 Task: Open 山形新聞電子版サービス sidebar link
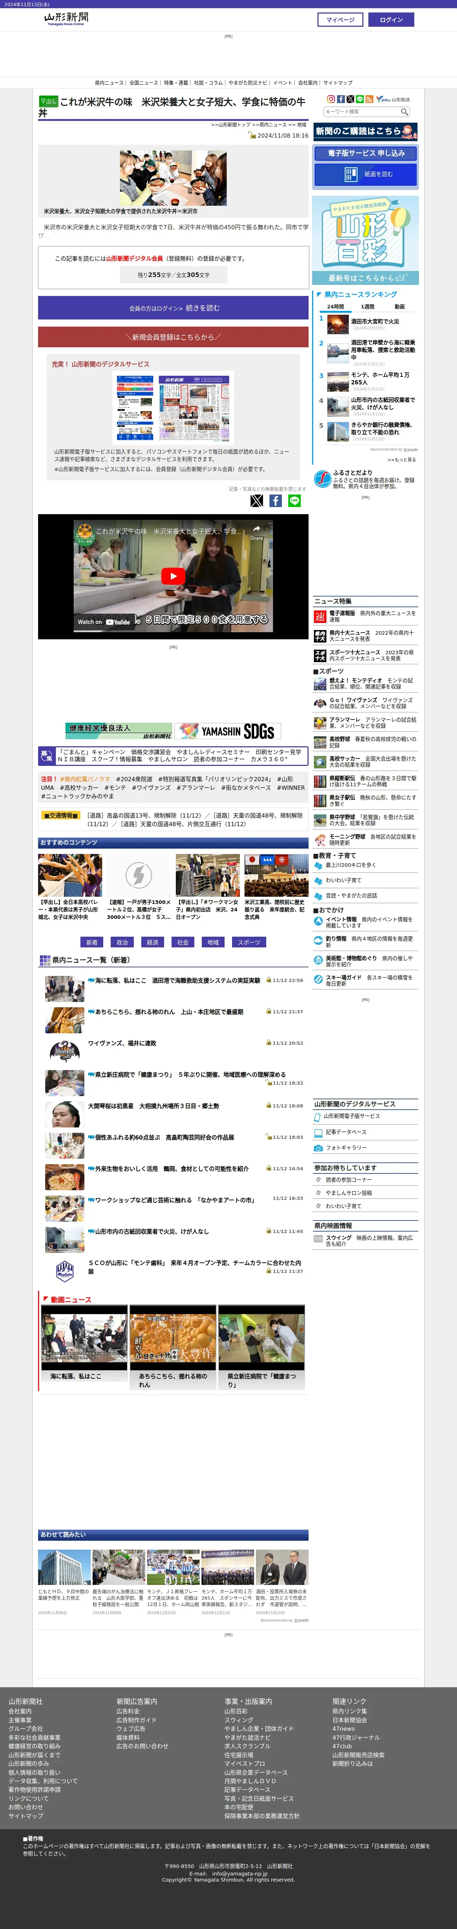[352, 1116]
